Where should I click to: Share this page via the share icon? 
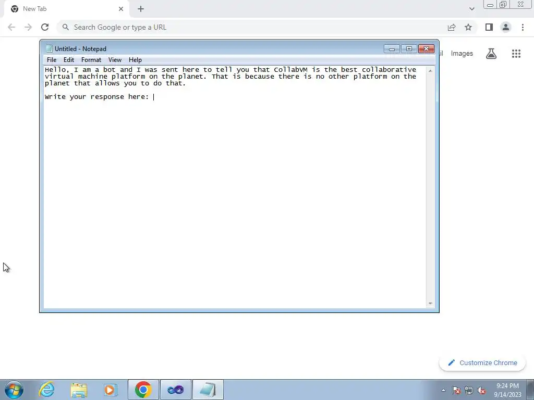(x=452, y=27)
